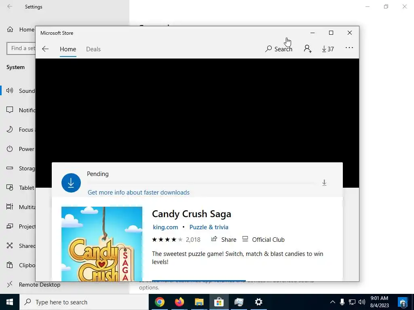Select Power & sleep in Settings sidebar

pos(18,149)
